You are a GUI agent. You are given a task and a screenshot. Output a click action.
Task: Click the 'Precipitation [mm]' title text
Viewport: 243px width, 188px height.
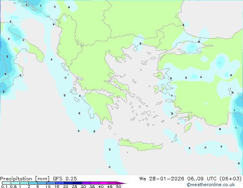[x=25, y=179]
